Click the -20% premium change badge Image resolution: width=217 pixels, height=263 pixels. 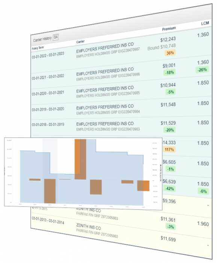click(x=169, y=130)
